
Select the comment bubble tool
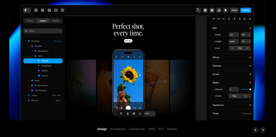pos(134,114)
